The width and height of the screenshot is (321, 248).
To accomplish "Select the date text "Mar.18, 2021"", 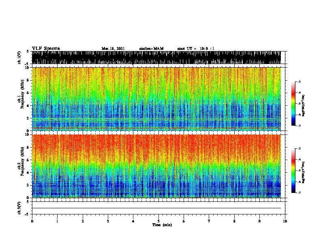I will point(113,49).
